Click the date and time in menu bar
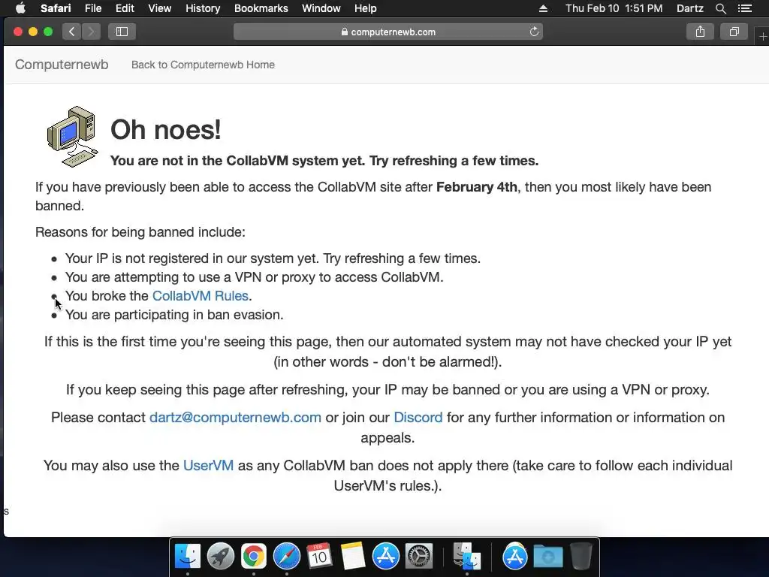Image resolution: width=769 pixels, height=577 pixels. tap(614, 8)
